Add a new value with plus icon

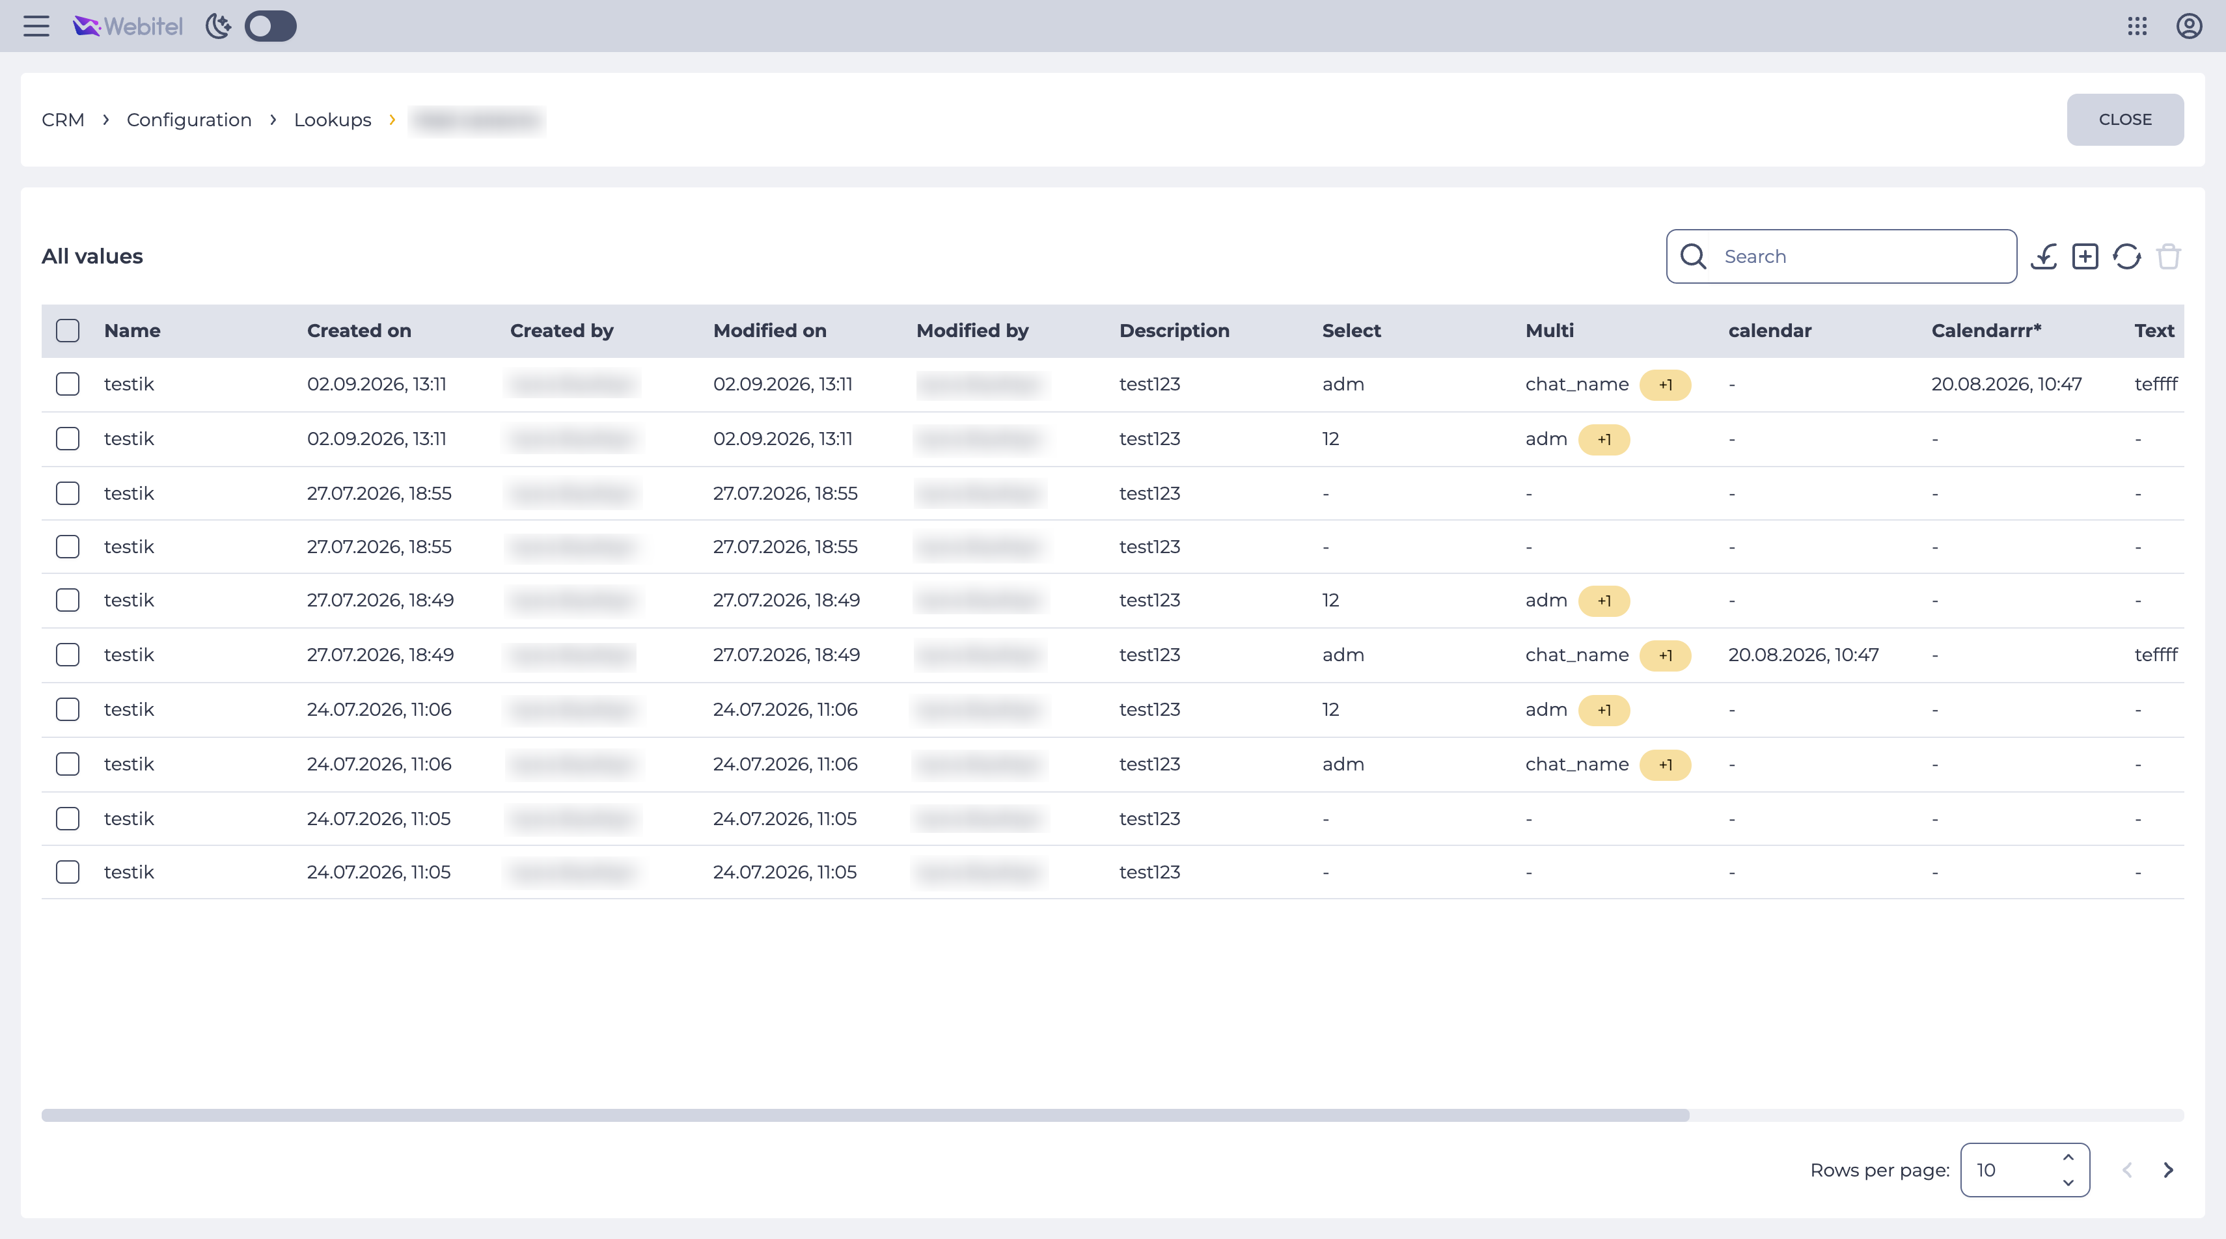2085,256
